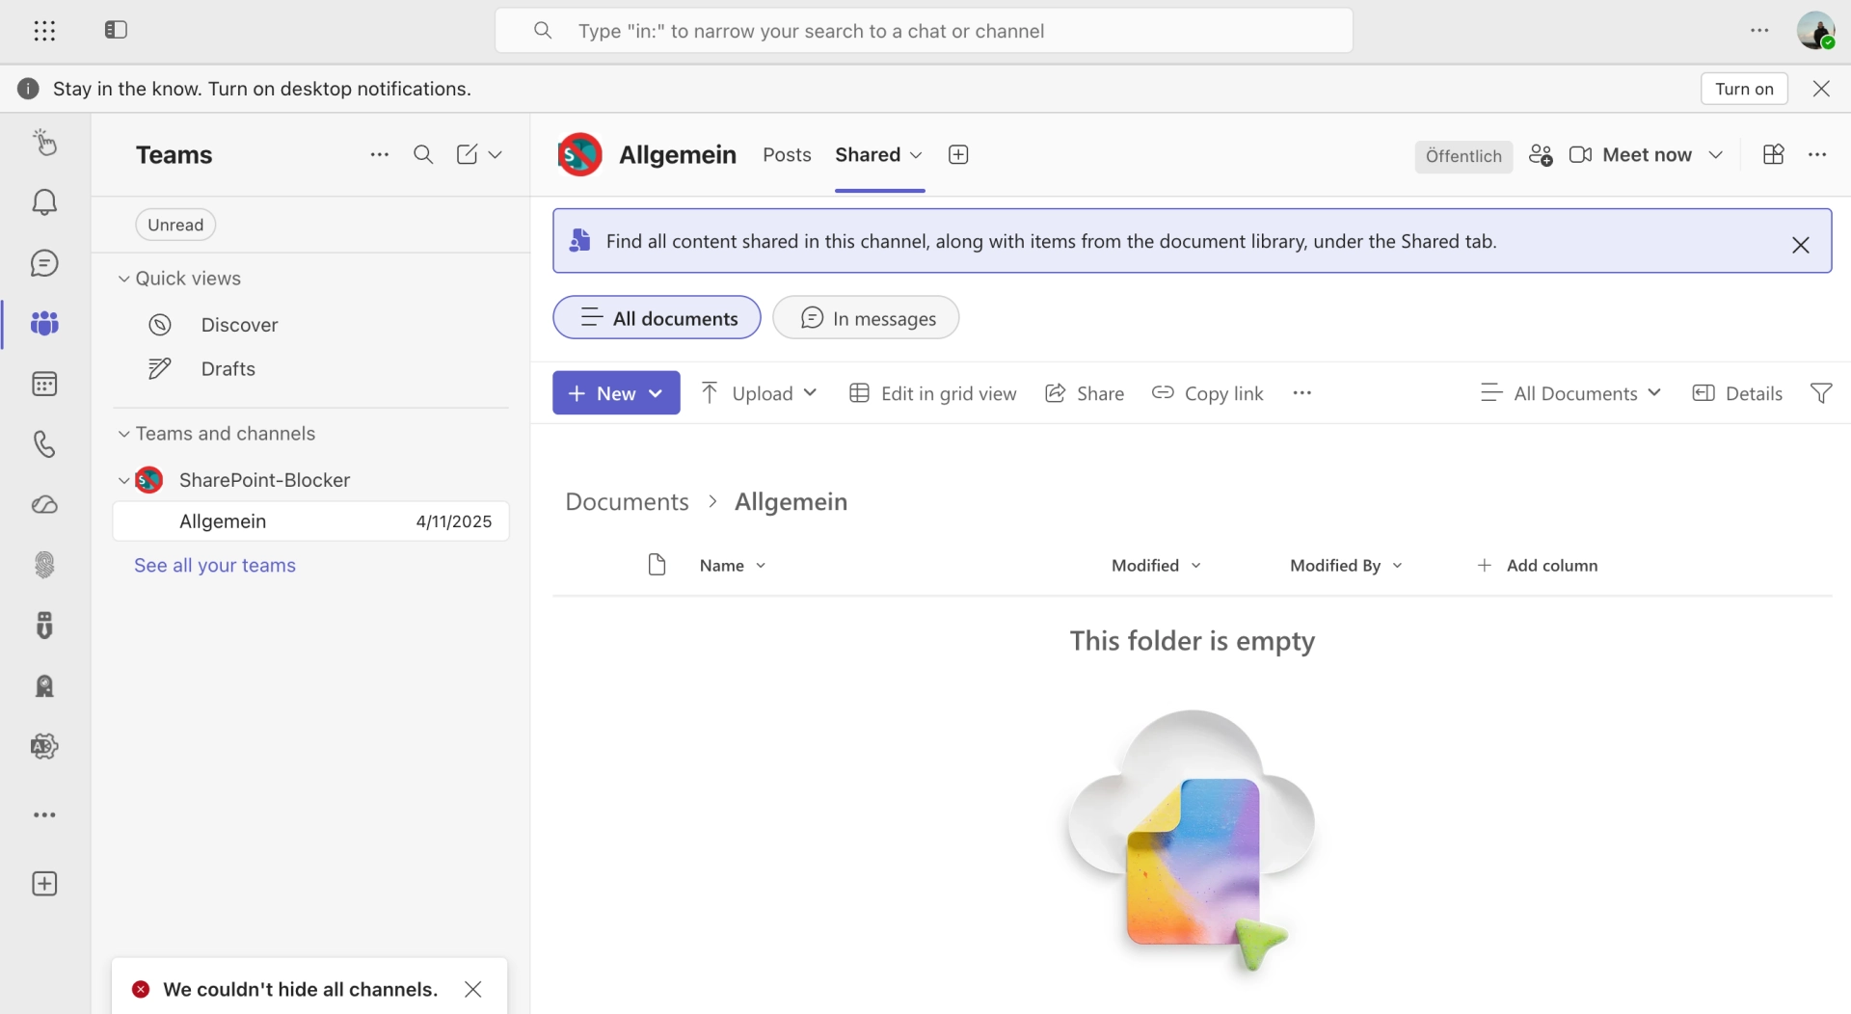Click Add column header
The image size is (1851, 1014).
pyautogui.click(x=1538, y=566)
